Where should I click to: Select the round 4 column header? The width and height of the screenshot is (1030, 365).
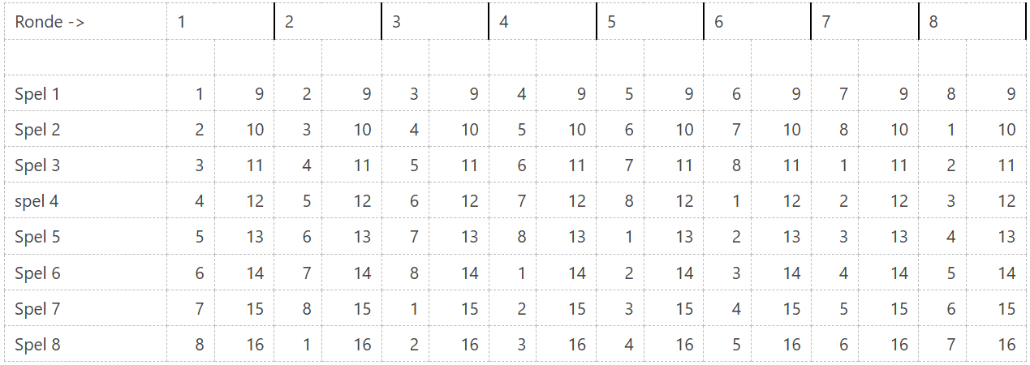pyautogui.click(x=504, y=22)
